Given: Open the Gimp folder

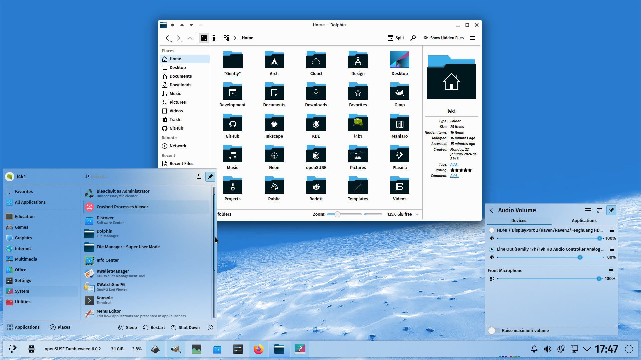Looking at the screenshot, I should pos(399,95).
